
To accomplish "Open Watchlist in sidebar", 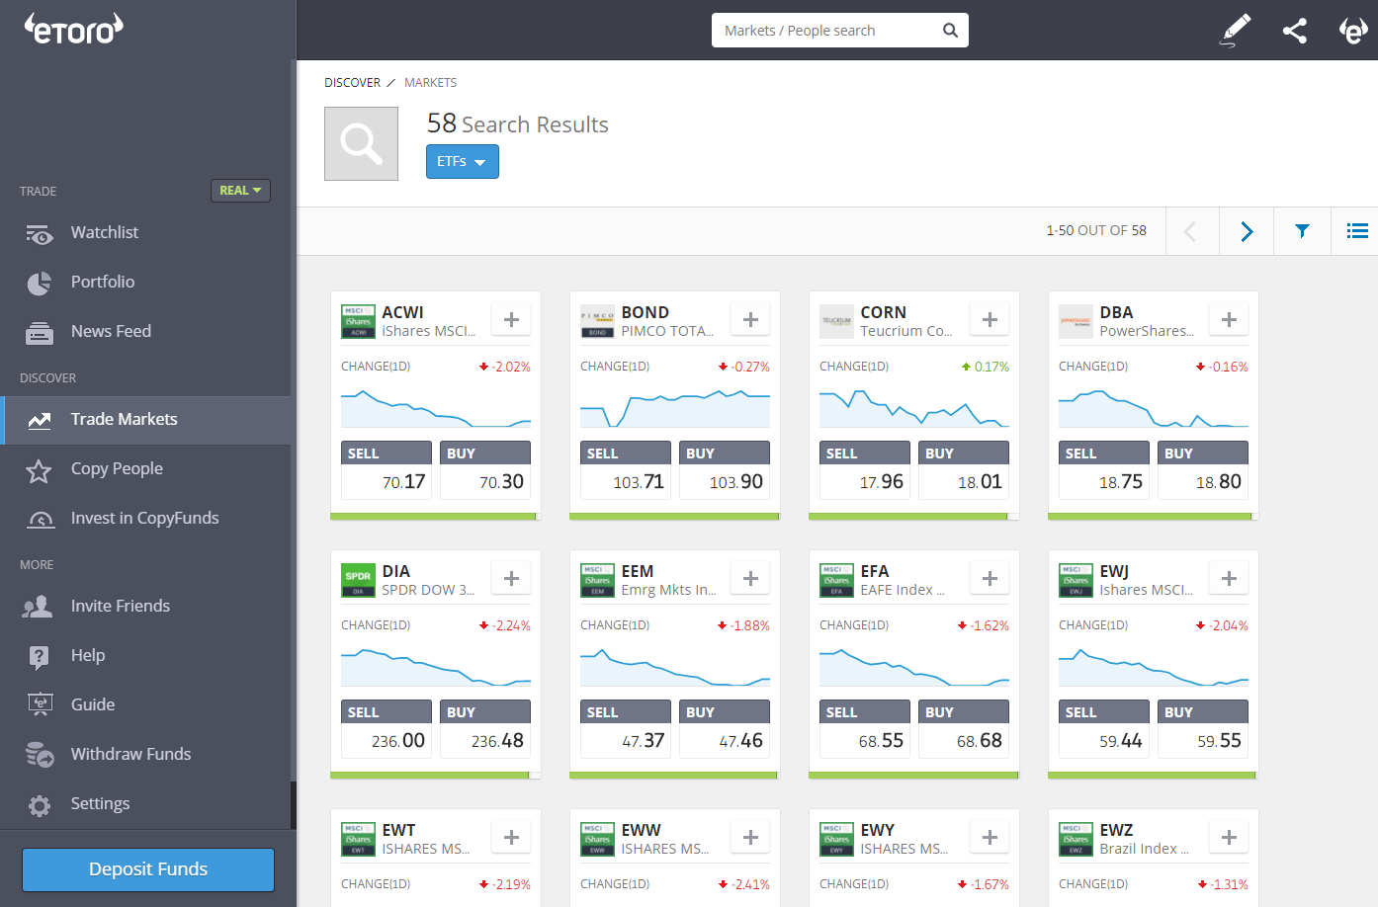I will [x=145, y=232].
